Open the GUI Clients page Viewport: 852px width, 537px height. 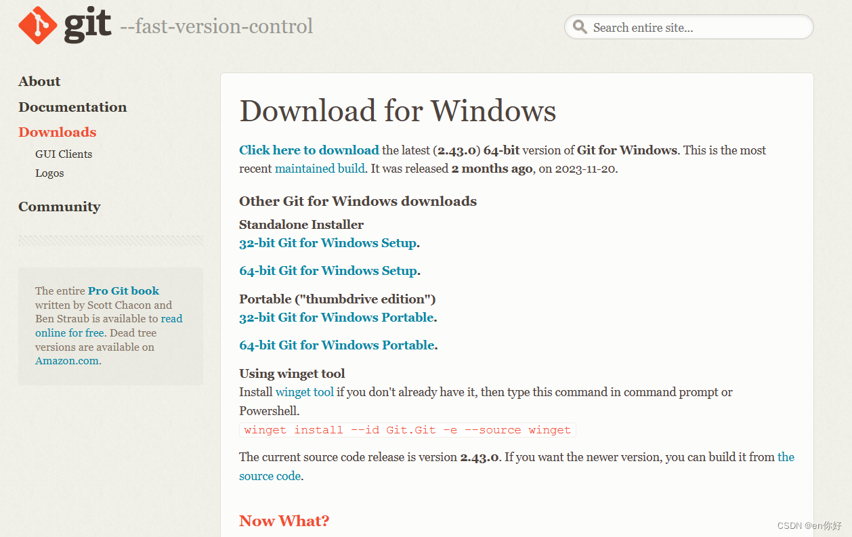point(63,154)
